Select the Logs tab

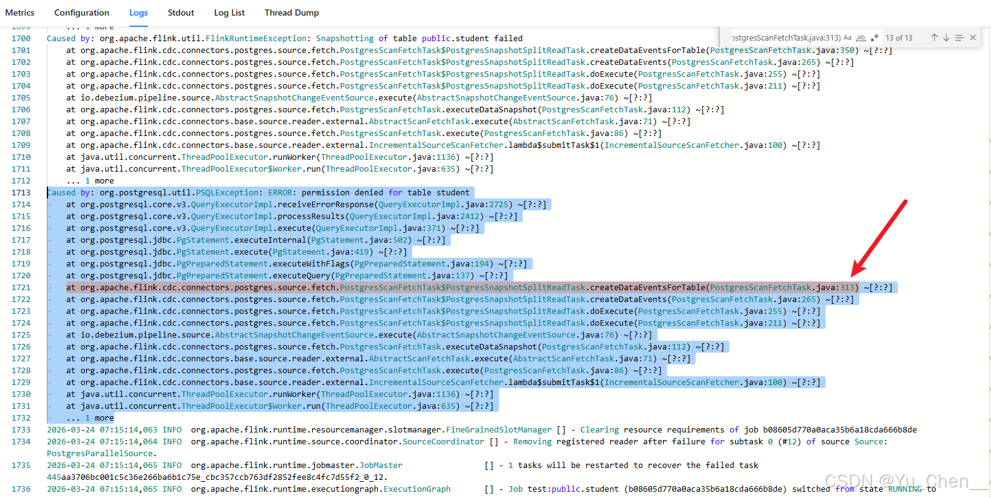coord(139,12)
